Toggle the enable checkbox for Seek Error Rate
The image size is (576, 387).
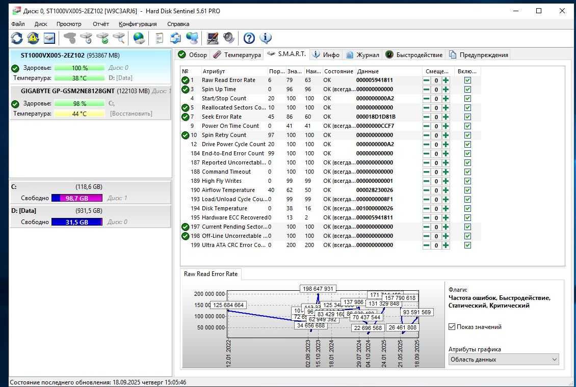point(467,117)
